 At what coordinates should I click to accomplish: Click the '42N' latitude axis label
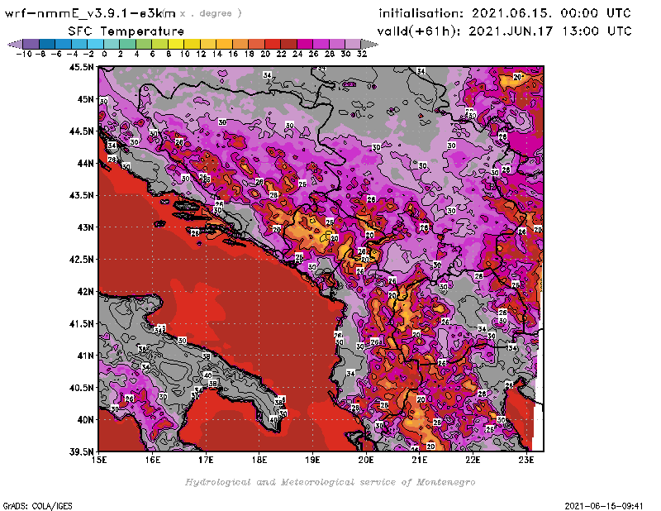click(86, 292)
